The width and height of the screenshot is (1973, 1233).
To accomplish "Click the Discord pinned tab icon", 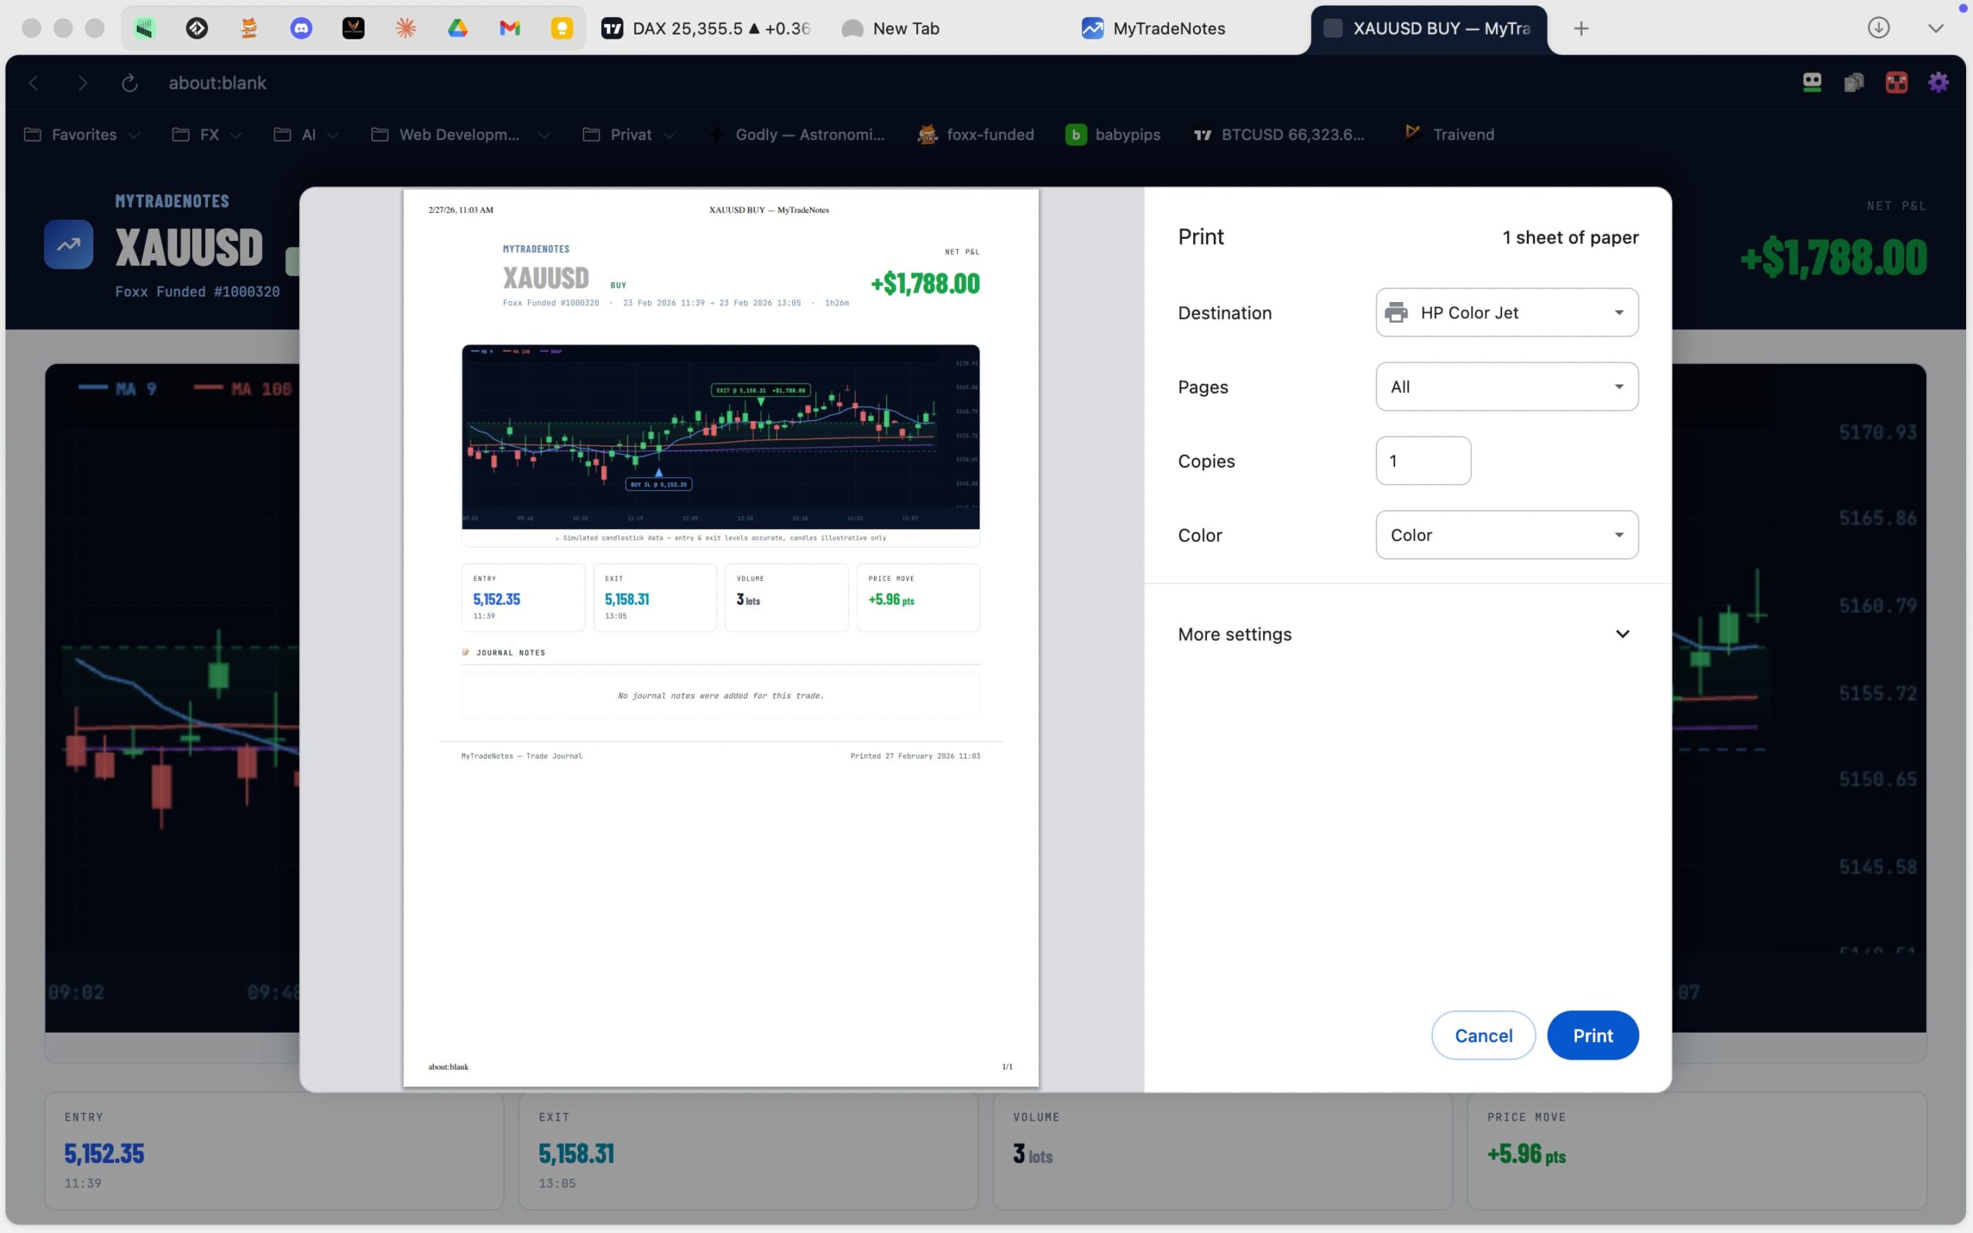I will [x=301, y=29].
